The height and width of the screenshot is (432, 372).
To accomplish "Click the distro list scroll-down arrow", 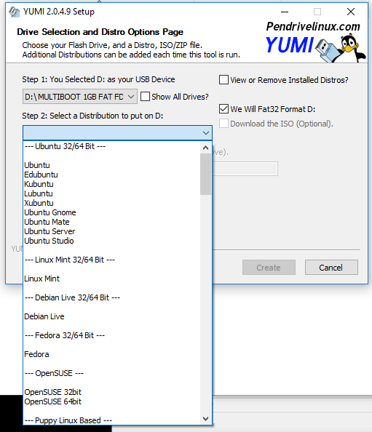I will [x=205, y=419].
